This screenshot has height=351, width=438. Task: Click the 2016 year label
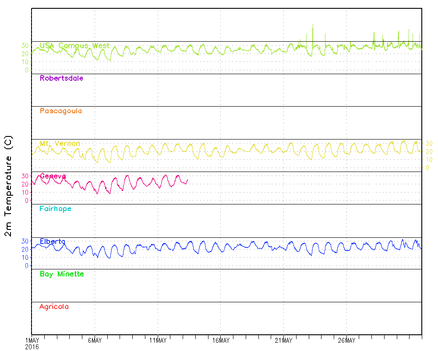pyautogui.click(x=32, y=347)
